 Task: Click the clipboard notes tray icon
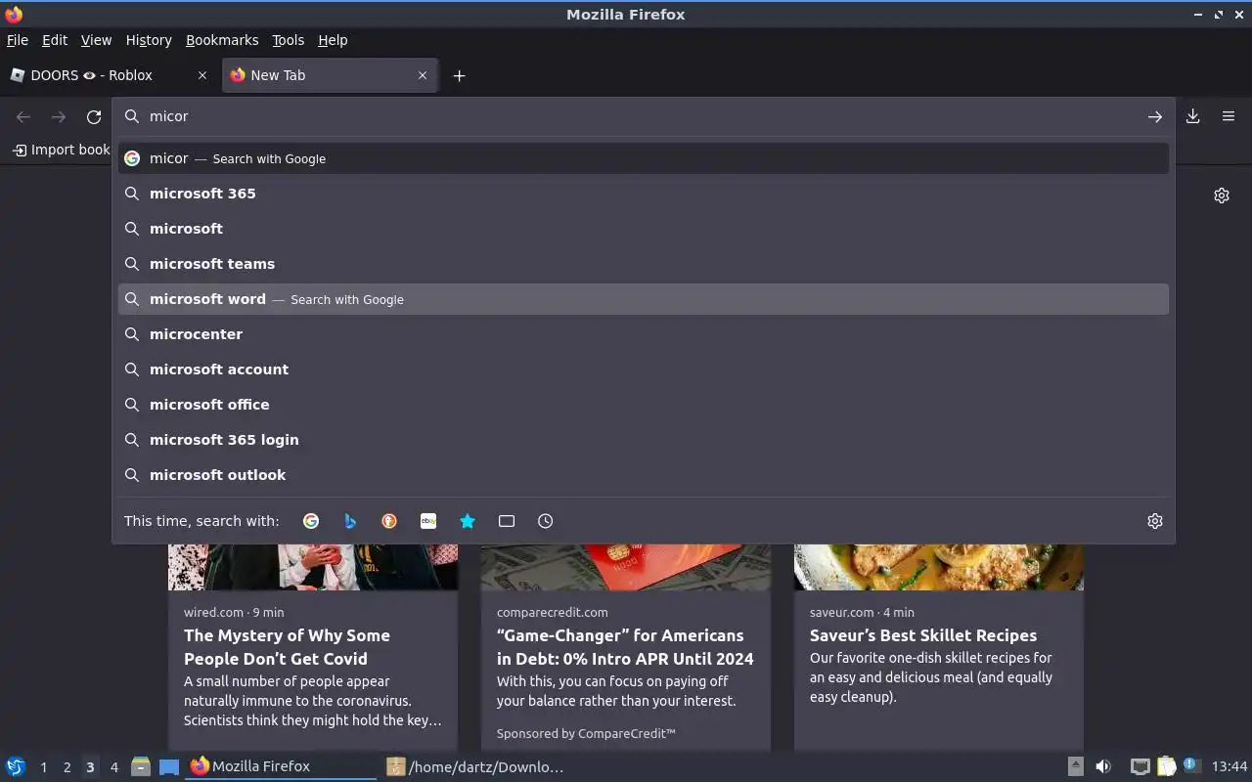click(1167, 766)
